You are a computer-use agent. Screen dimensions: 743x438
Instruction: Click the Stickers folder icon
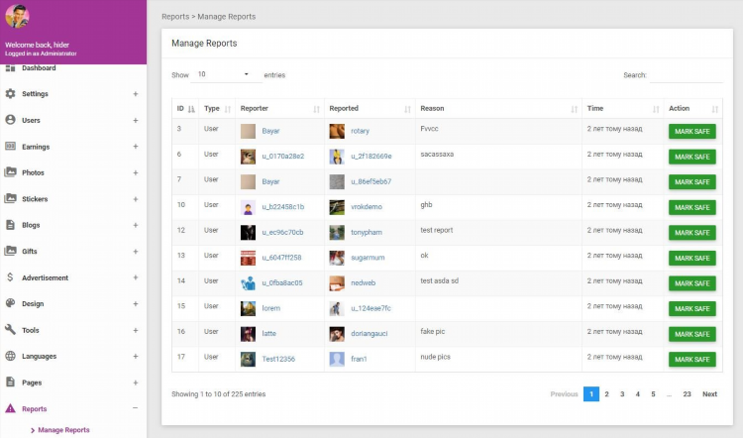point(10,198)
